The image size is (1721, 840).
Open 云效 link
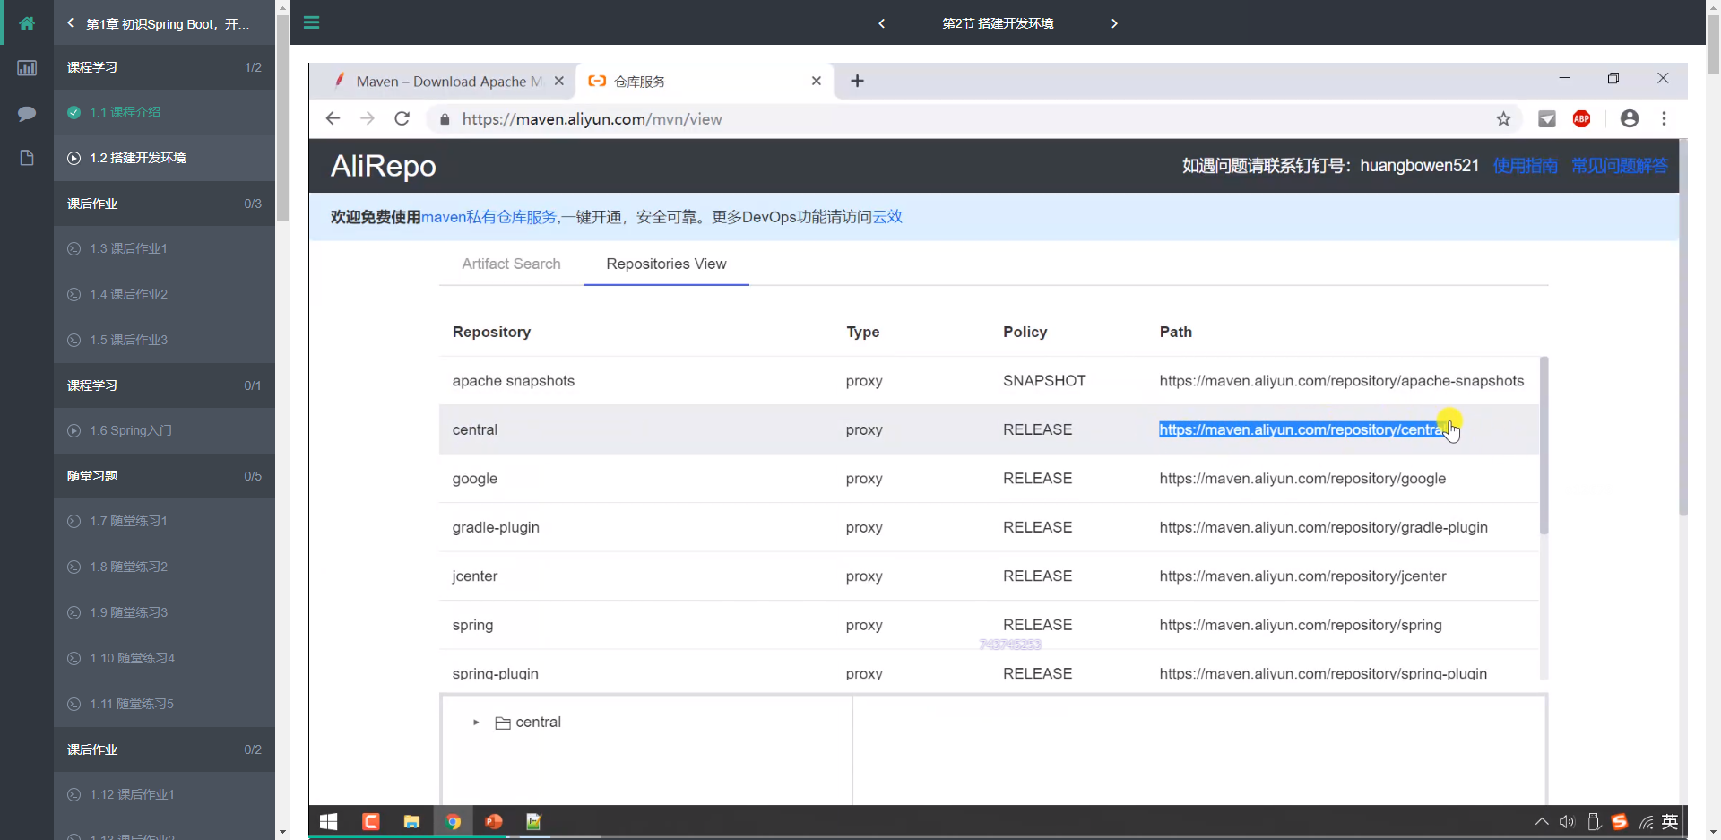[887, 217]
